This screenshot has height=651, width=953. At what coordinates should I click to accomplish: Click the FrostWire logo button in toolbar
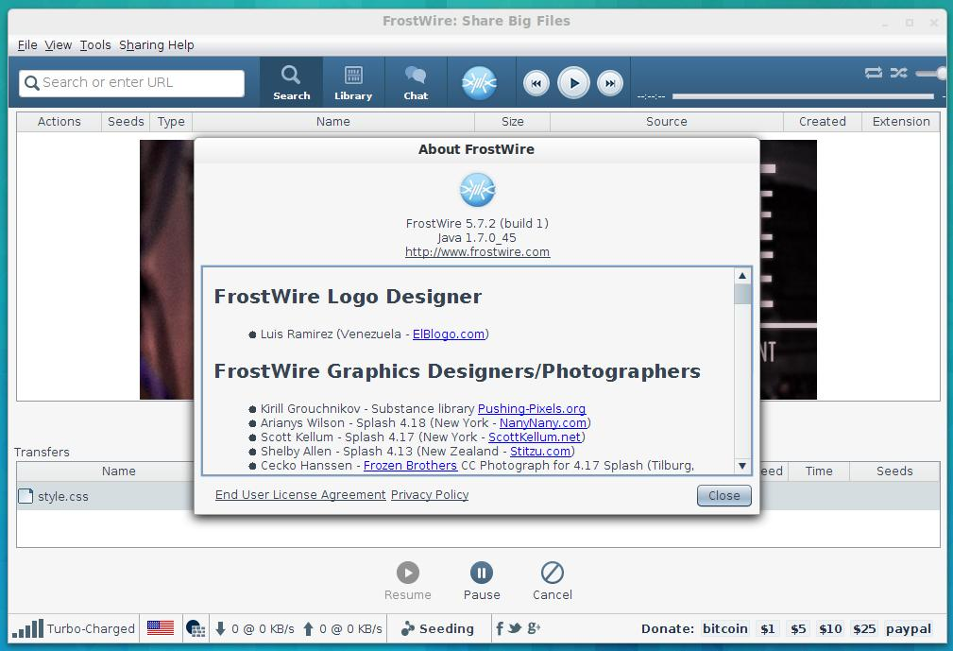click(x=479, y=83)
